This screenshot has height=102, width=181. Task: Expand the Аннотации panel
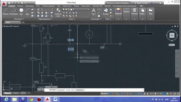(96, 19)
